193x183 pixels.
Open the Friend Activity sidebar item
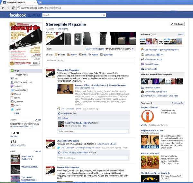[23, 82]
